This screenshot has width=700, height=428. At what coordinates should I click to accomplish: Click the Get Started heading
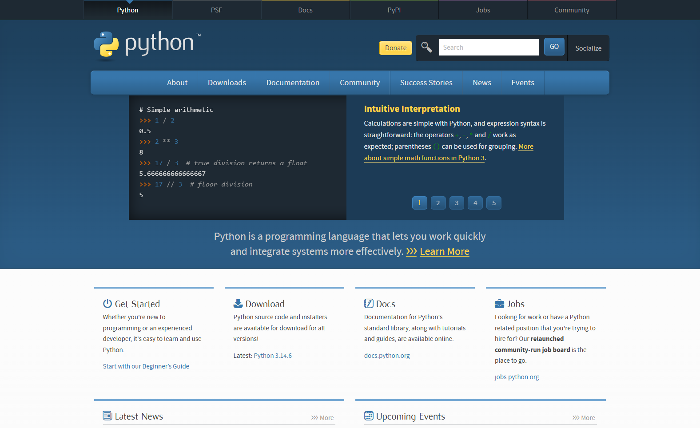click(137, 304)
